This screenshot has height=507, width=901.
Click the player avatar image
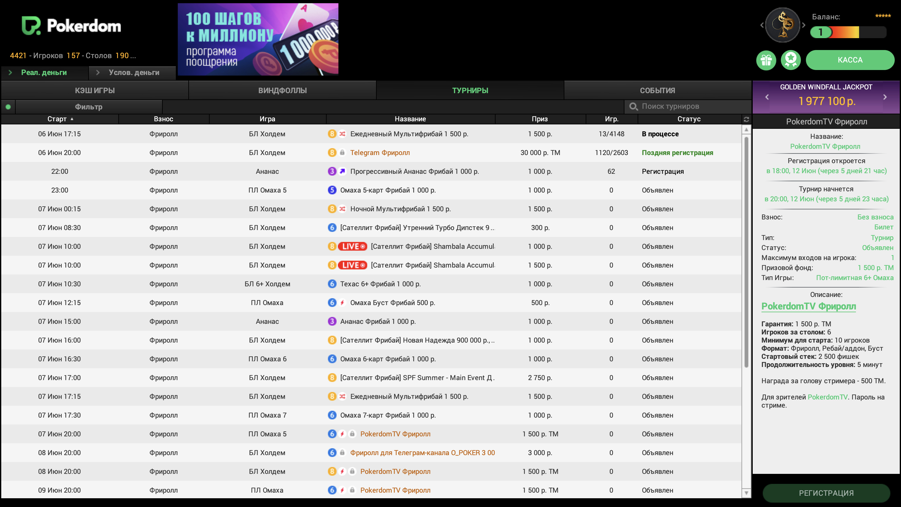coord(783,25)
